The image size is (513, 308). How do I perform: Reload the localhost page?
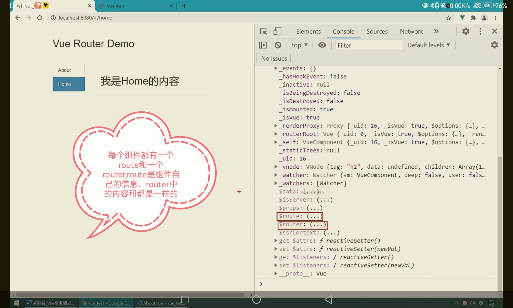40,18
